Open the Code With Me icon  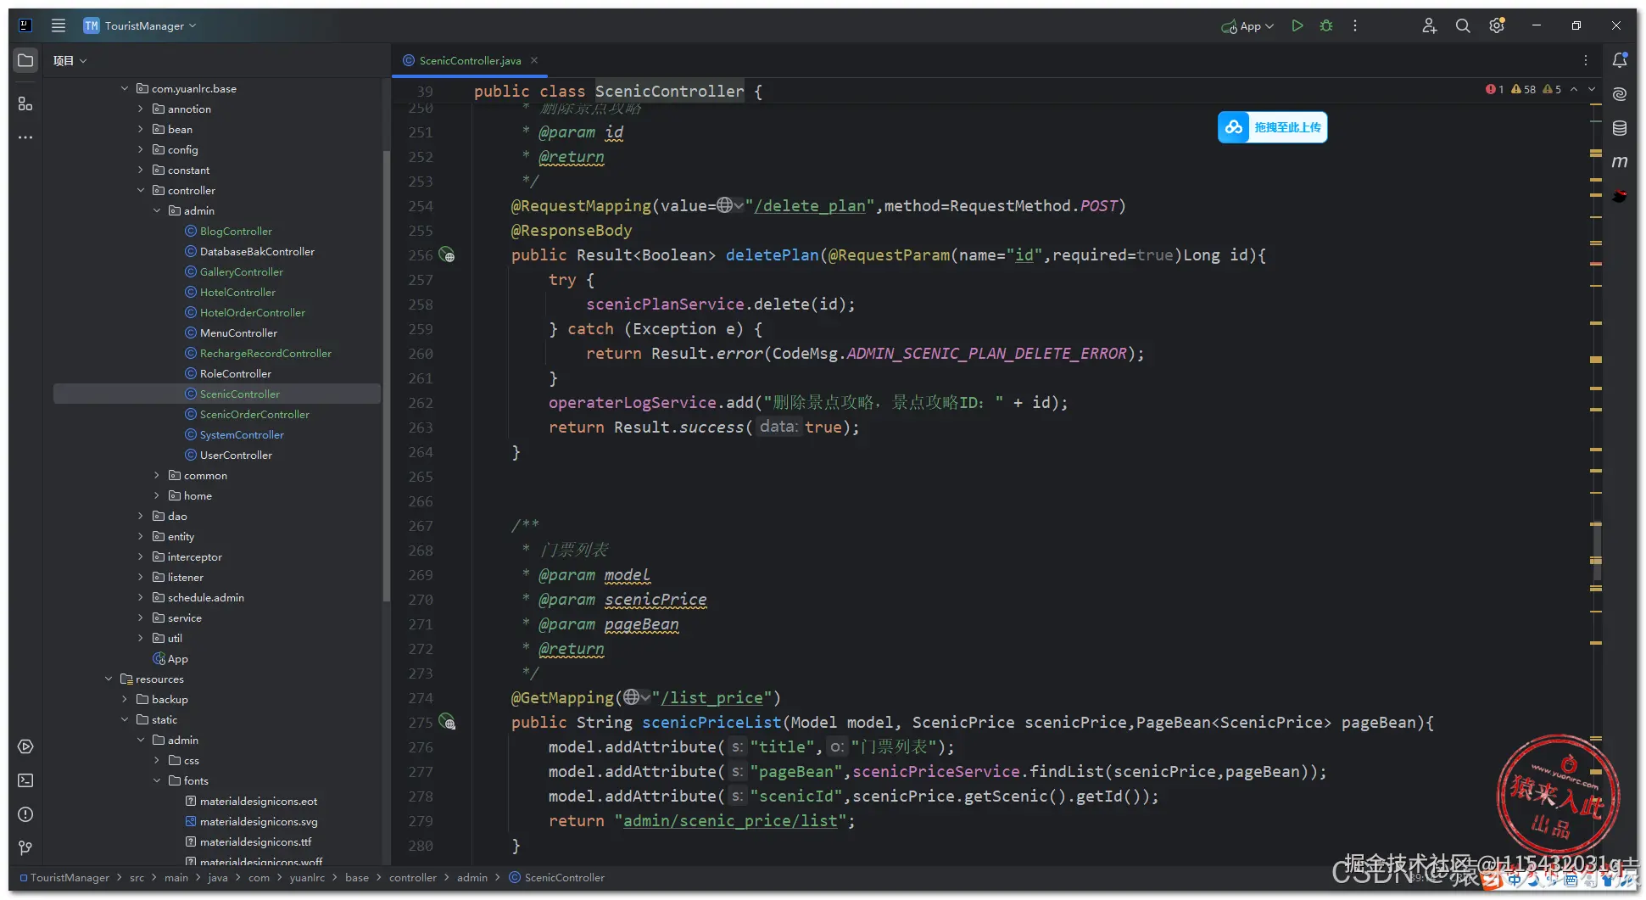(1429, 25)
